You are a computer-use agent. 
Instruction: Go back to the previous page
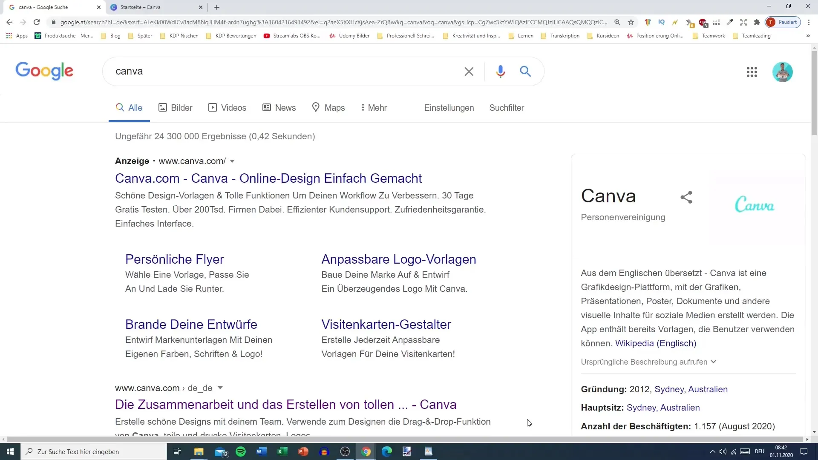pos(9,22)
